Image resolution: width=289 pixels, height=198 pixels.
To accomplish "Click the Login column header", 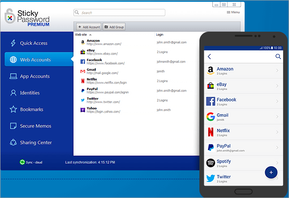I will tap(160, 34).
